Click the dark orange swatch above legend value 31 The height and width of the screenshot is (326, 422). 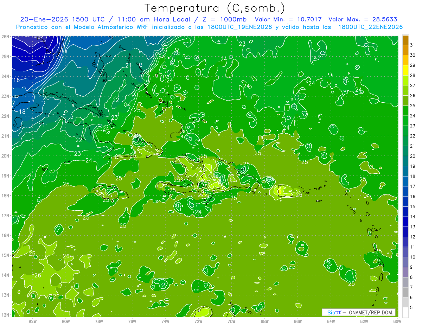point(405,40)
